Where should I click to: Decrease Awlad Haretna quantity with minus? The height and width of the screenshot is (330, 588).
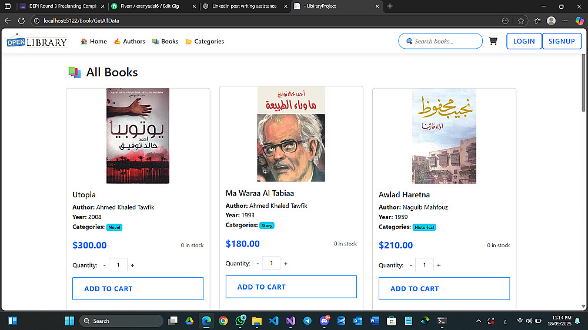pos(410,265)
